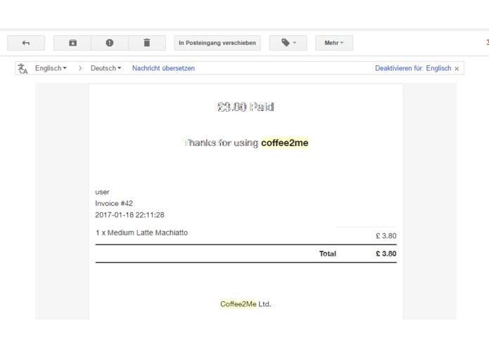Open the labels tag dropdown
The height and width of the screenshot is (347, 489).
(288, 43)
